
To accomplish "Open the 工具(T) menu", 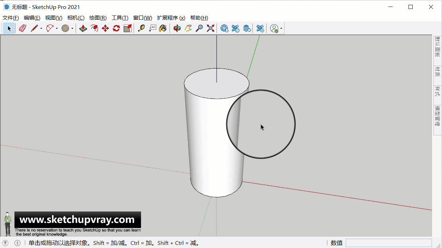I will click(x=120, y=18).
